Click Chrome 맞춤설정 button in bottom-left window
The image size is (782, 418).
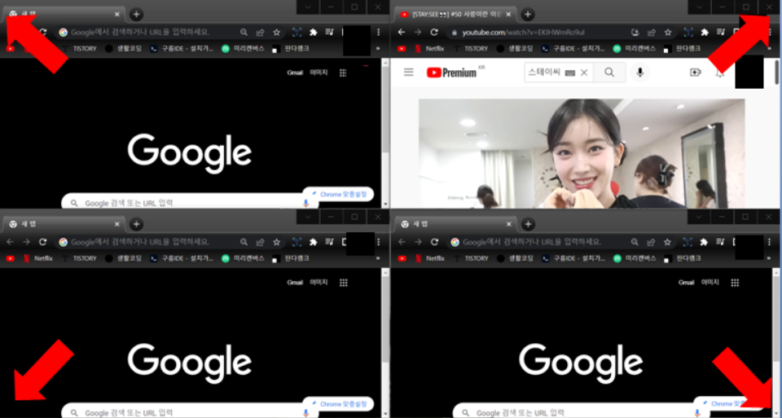click(x=339, y=403)
